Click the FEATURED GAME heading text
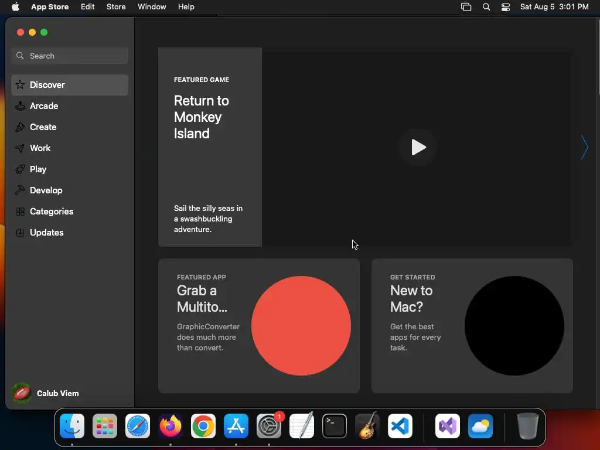The width and height of the screenshot is (600, 450). point(202,80)
